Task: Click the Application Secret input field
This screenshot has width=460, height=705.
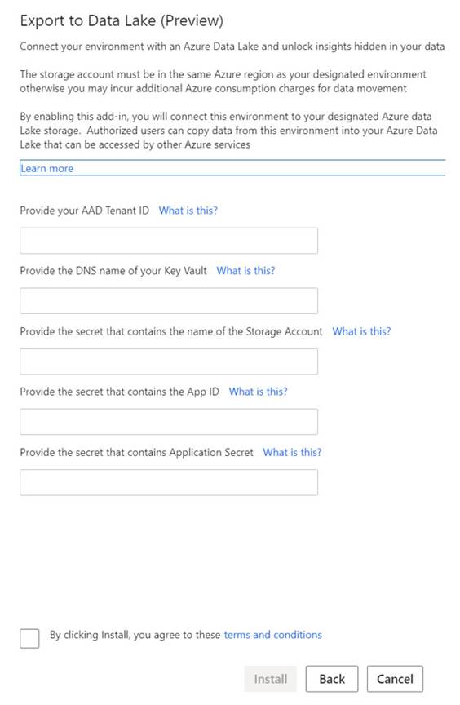Action: tap(169, 482)
